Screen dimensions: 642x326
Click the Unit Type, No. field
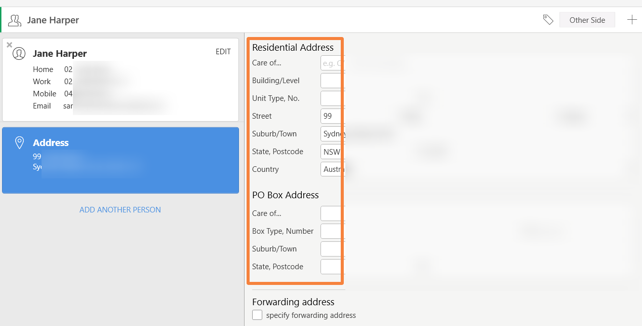[331, 98]
